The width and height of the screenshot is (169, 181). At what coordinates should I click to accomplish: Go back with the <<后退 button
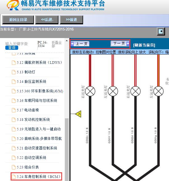(x=47, y=20)
